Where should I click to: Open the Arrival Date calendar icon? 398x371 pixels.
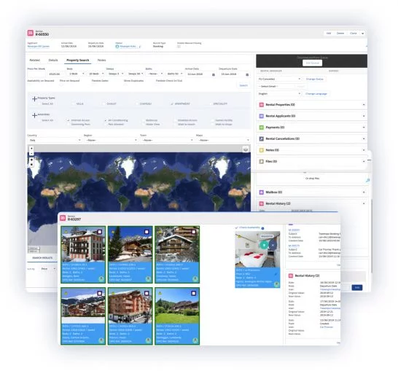click(214, 74)
